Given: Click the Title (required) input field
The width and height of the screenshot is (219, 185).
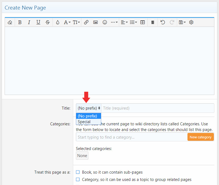Looking at the screenshot, I should pyautogui.click(x=158, y=108).
